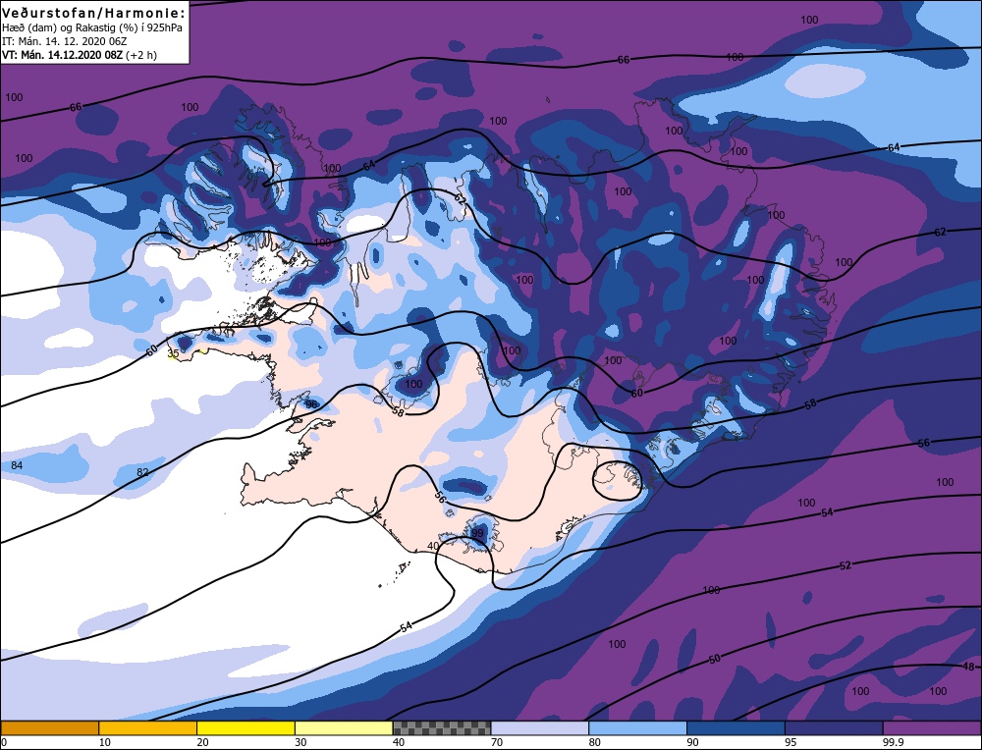Click the legend value '70'

pyautogui.click(x=496, y=742)
